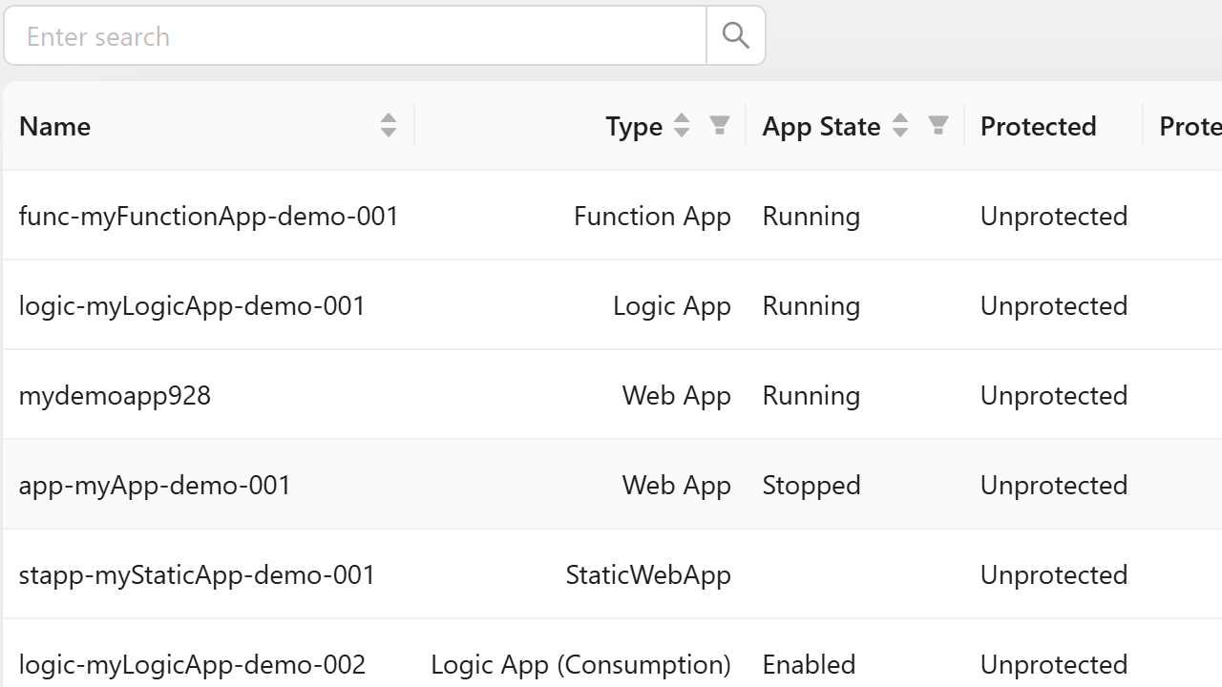Open the Type column filter
Image resolution: width=1222 pixels, height=687 pixels.
(720, 125)
